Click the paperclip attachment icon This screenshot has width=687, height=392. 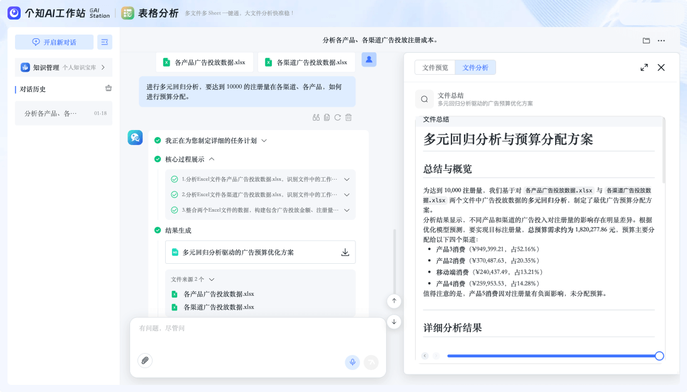(145, 361)
